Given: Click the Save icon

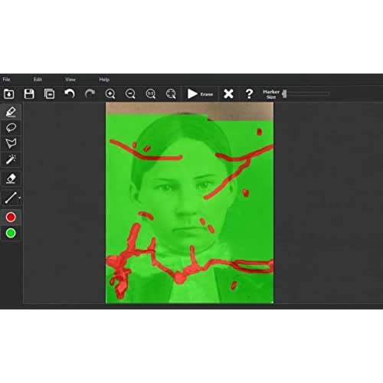Looking at the screenshot, I should [x=29, y=93].
